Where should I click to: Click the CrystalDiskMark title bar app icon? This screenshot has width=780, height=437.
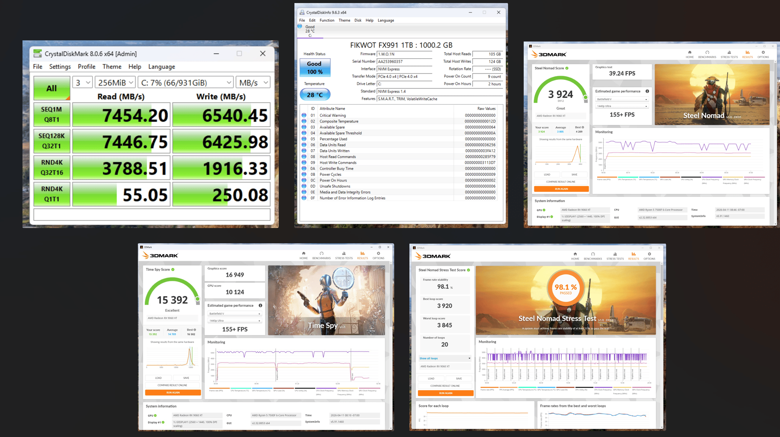[x=37, y=54]
